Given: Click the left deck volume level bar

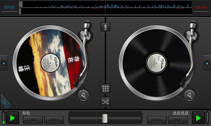Looking at the screenshot, I should (x=3, y=118).
